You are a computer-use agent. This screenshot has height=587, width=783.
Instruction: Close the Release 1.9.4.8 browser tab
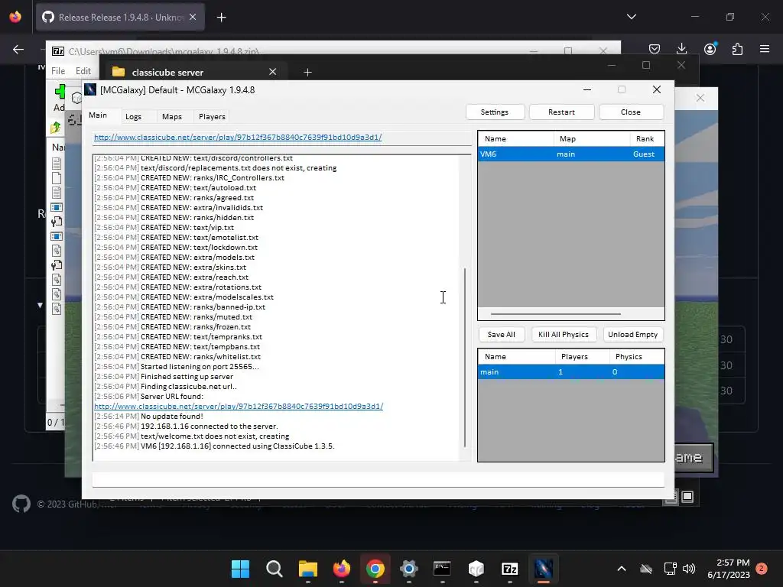(x=193, y=17)
